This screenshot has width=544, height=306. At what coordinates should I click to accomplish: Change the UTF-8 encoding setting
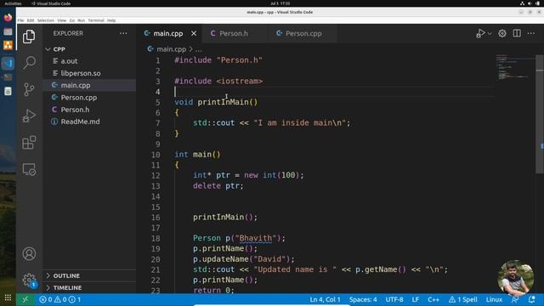coord(394,299)
